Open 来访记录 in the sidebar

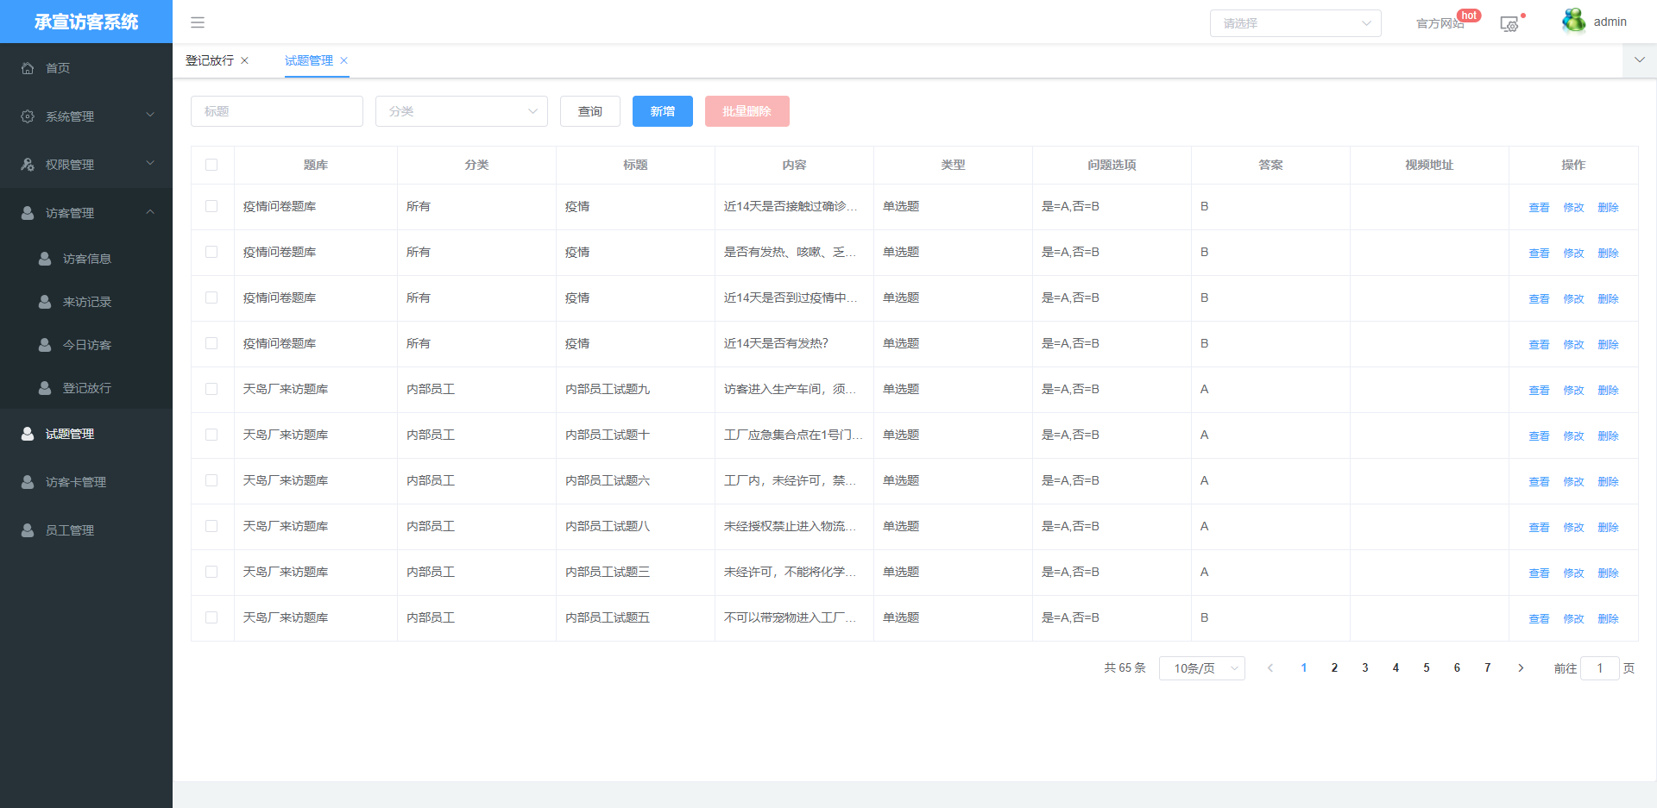[87, 302]
